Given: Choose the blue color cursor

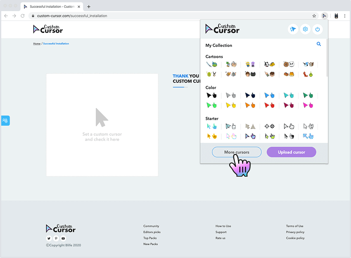Looking at the screenshot, I should [270, 95].
